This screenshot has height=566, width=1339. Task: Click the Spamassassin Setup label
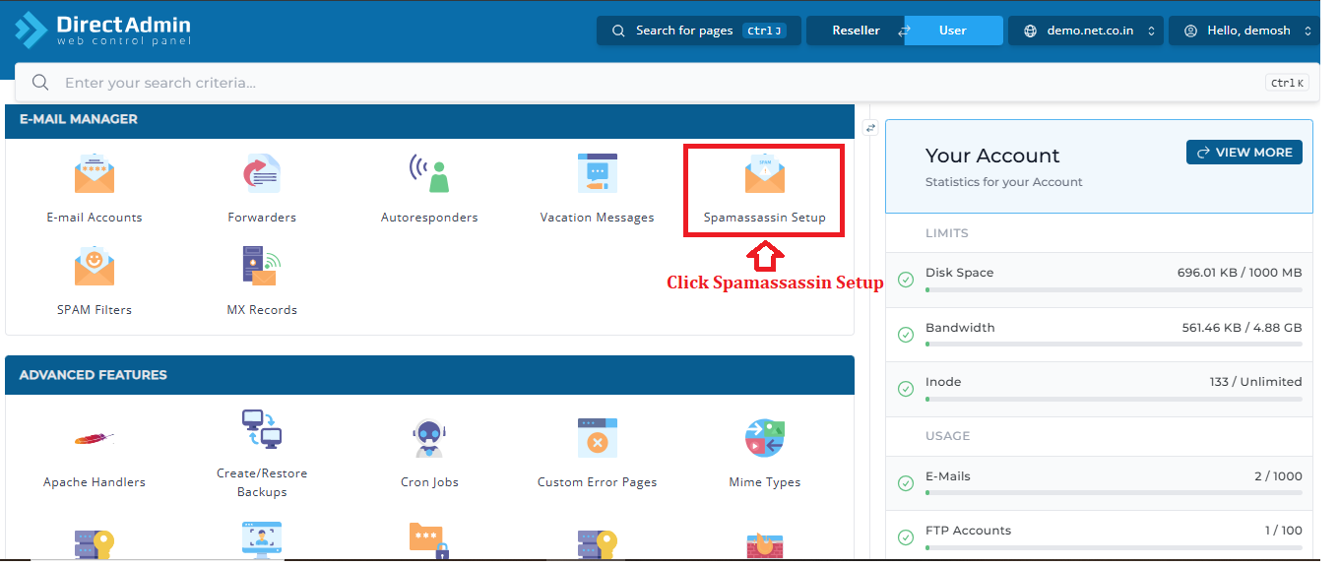click(764, 218)
